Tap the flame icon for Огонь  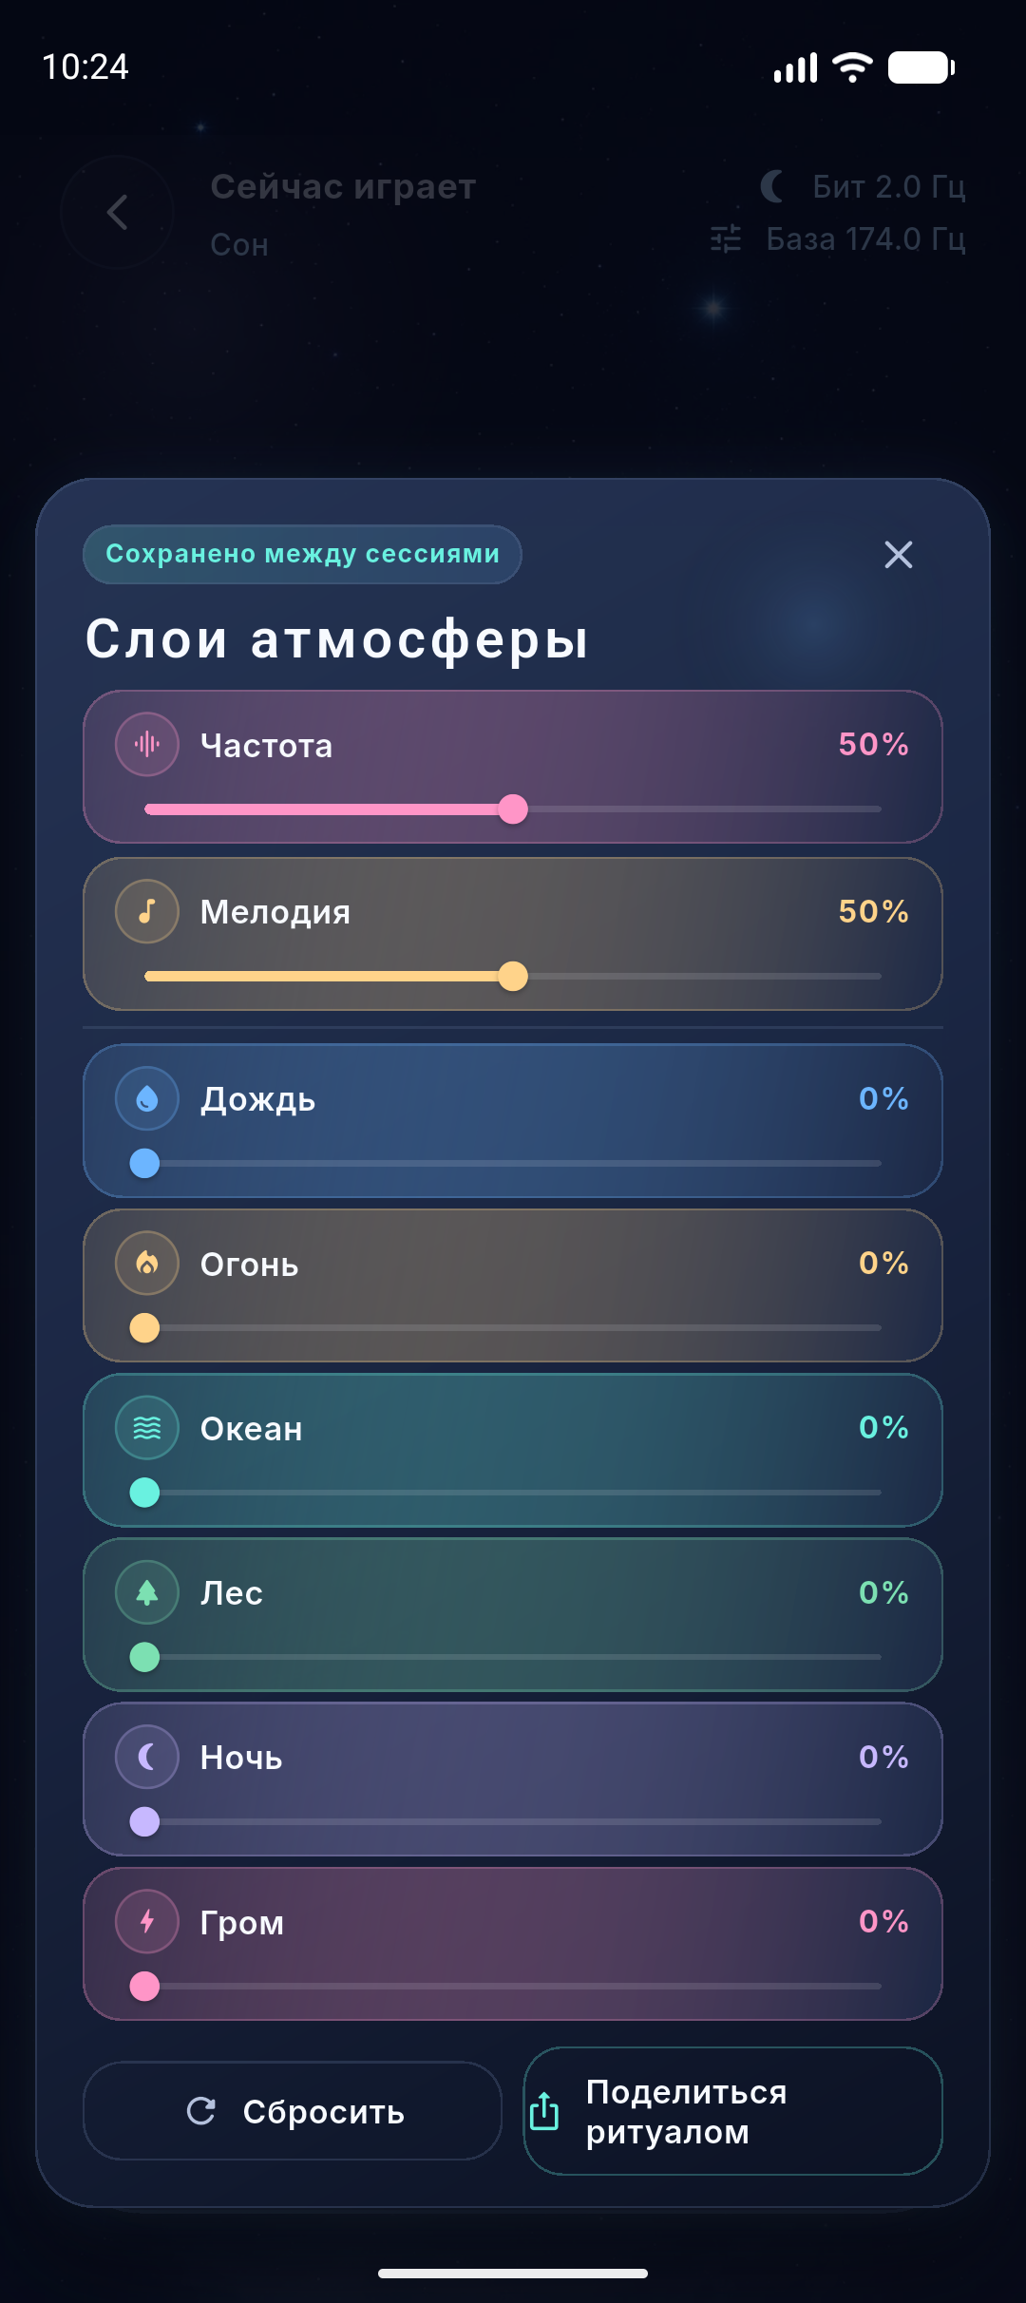147,1263
